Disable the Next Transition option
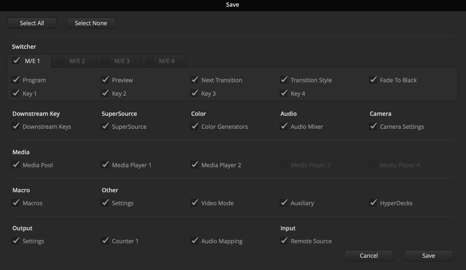This screenshot has height=270, width=466. (195, 80)
